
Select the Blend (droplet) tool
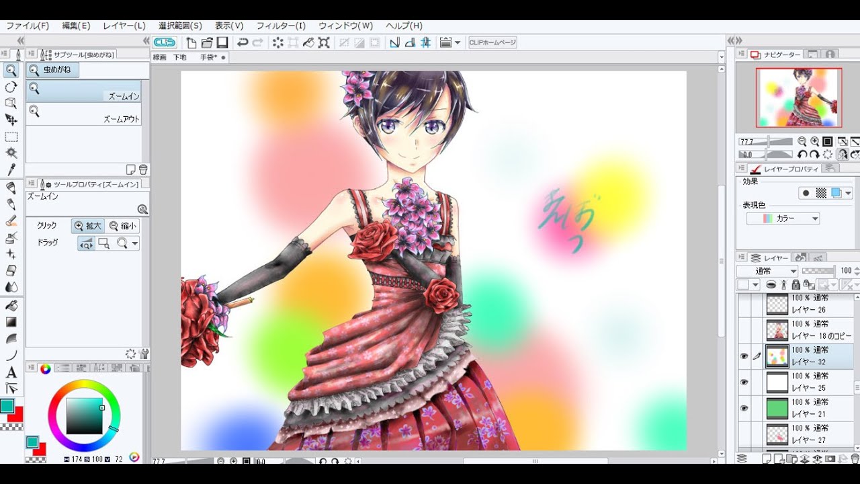point(11,287)
